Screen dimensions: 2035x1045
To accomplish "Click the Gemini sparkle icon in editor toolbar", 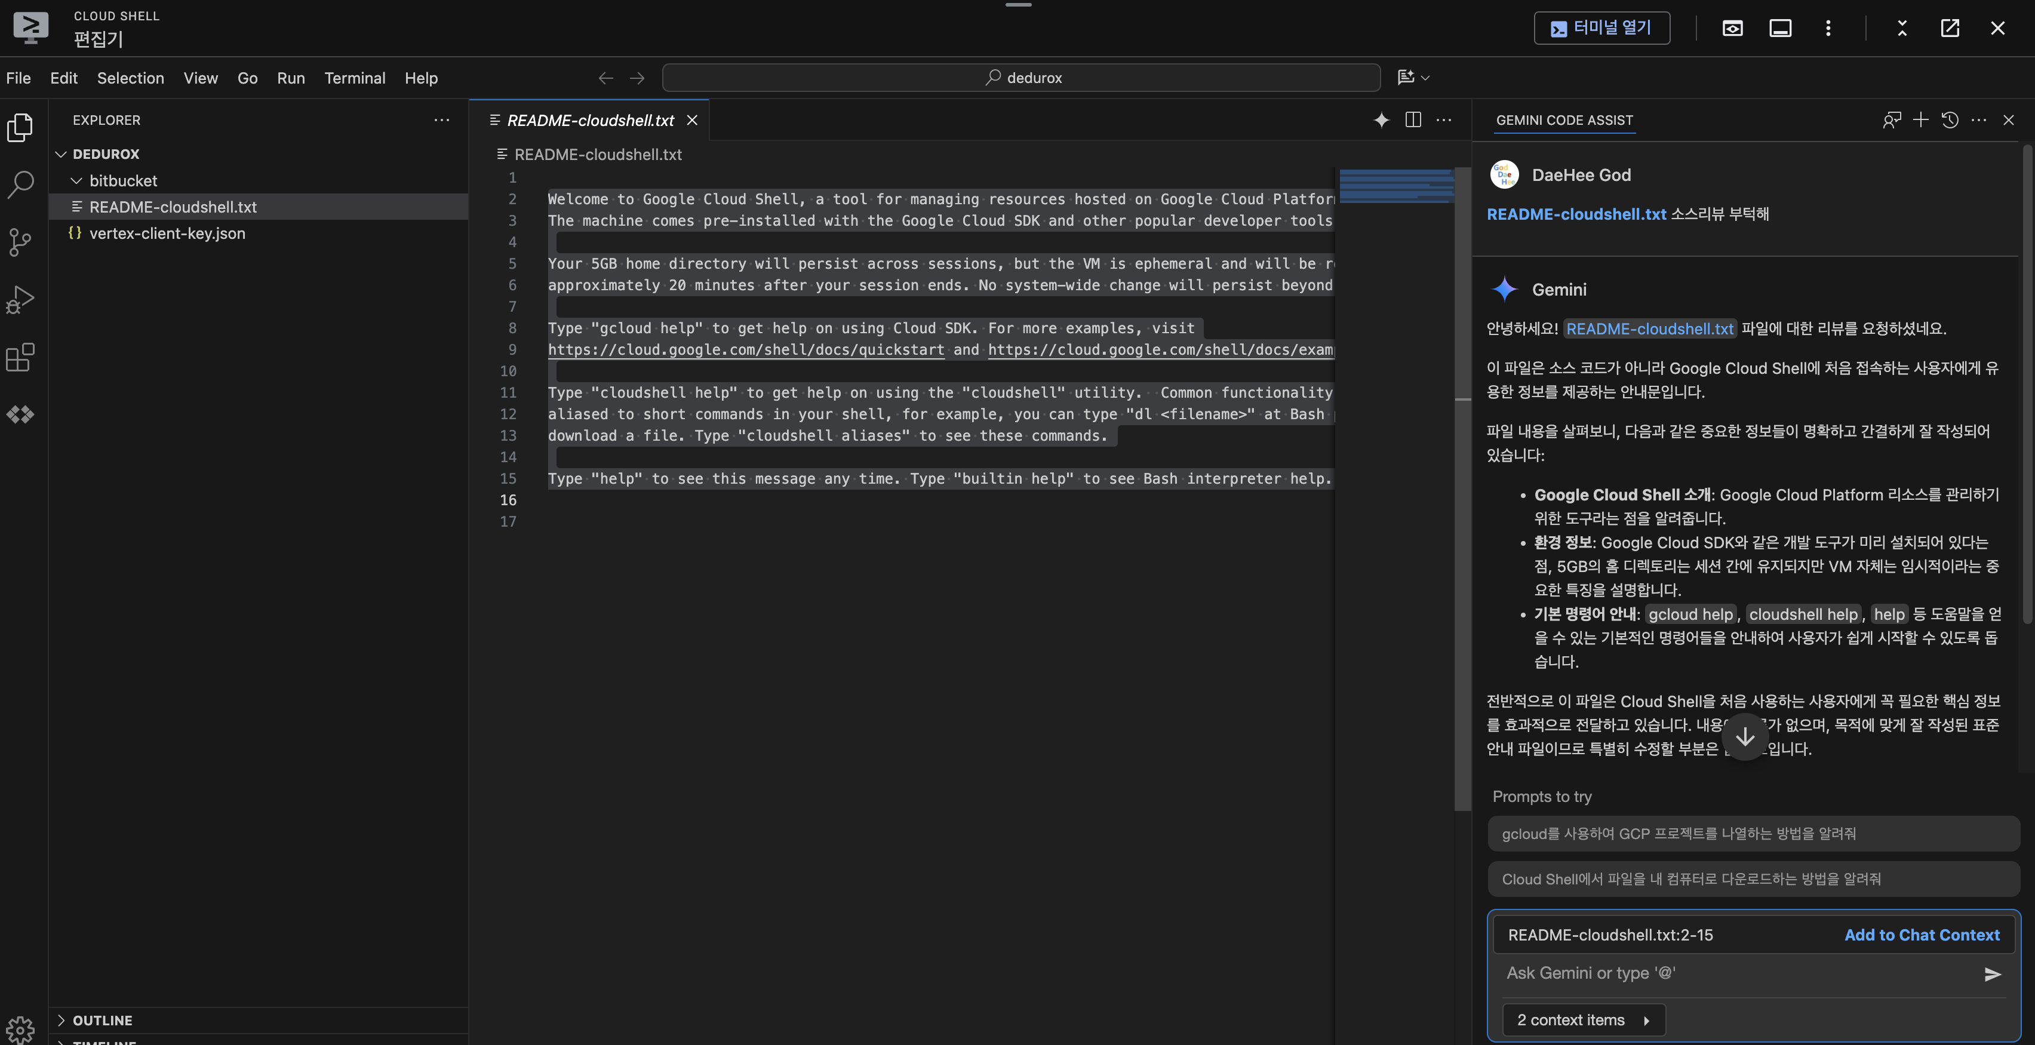I will click(x=1381, y=120).
